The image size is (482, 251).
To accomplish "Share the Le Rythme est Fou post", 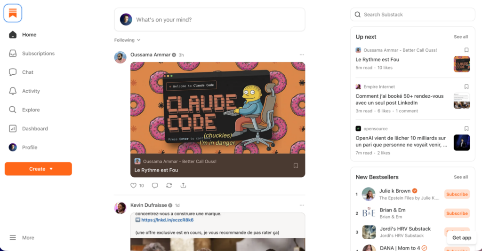I will (x=183, y=185).
